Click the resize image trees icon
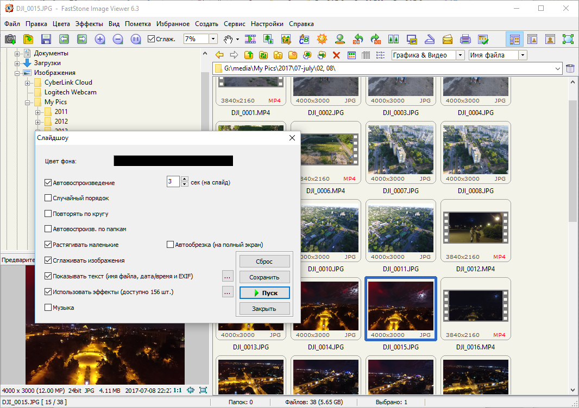The width and height of the screenshot is (579, 408). pos(268,39)
